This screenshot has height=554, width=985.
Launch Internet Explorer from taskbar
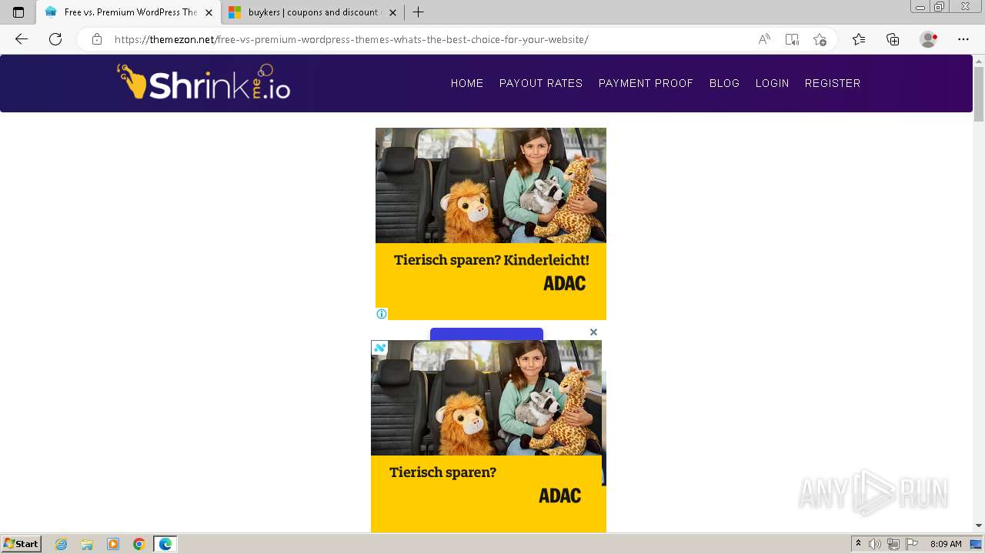click(x=62, y=544)
